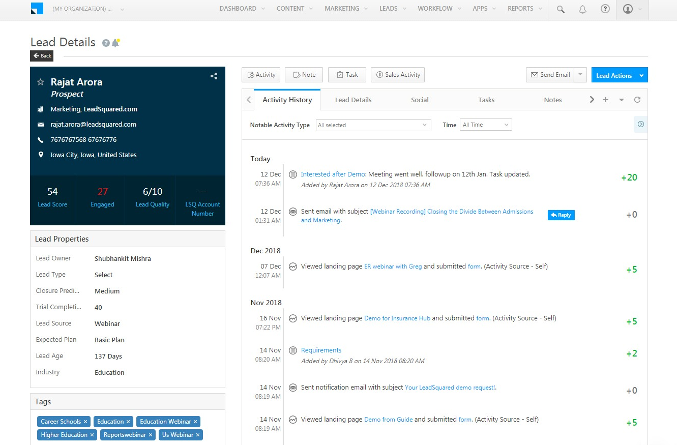Viewport: 677px width, 445px height.
Task: Open notifications bell in top bar
Action: pyautogui.click(x=583, y=9)
